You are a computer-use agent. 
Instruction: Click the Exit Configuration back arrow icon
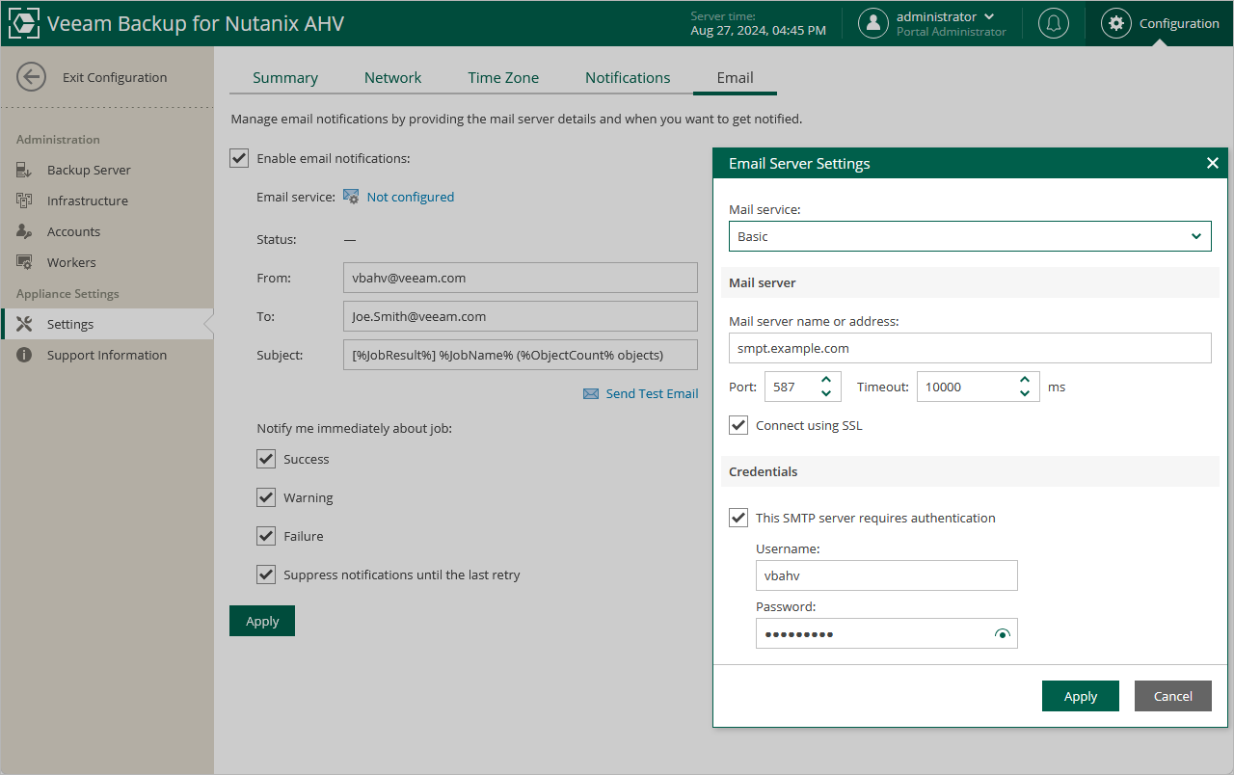pyautogui.click(x=32, y=77)
